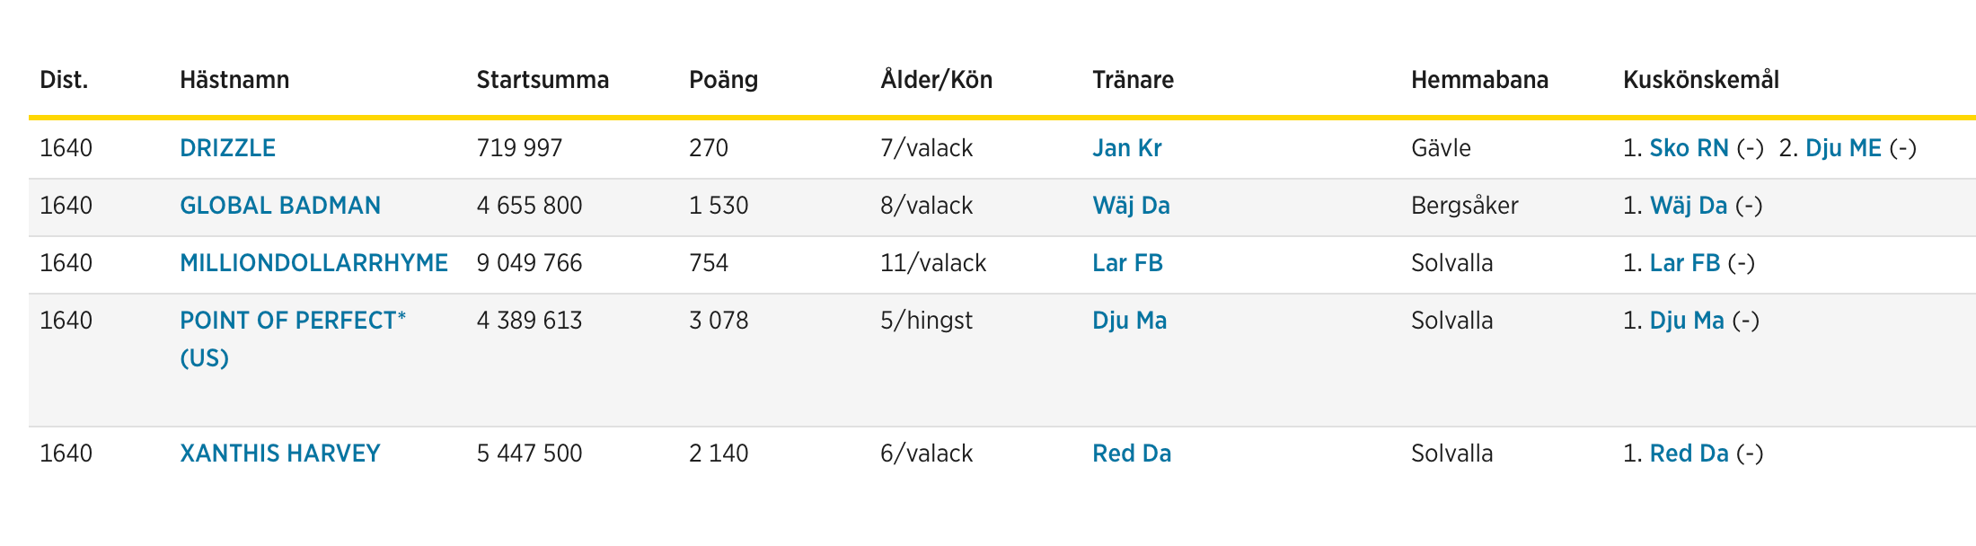Select the MILLIONDOLLARRHYME horse name

313,263
